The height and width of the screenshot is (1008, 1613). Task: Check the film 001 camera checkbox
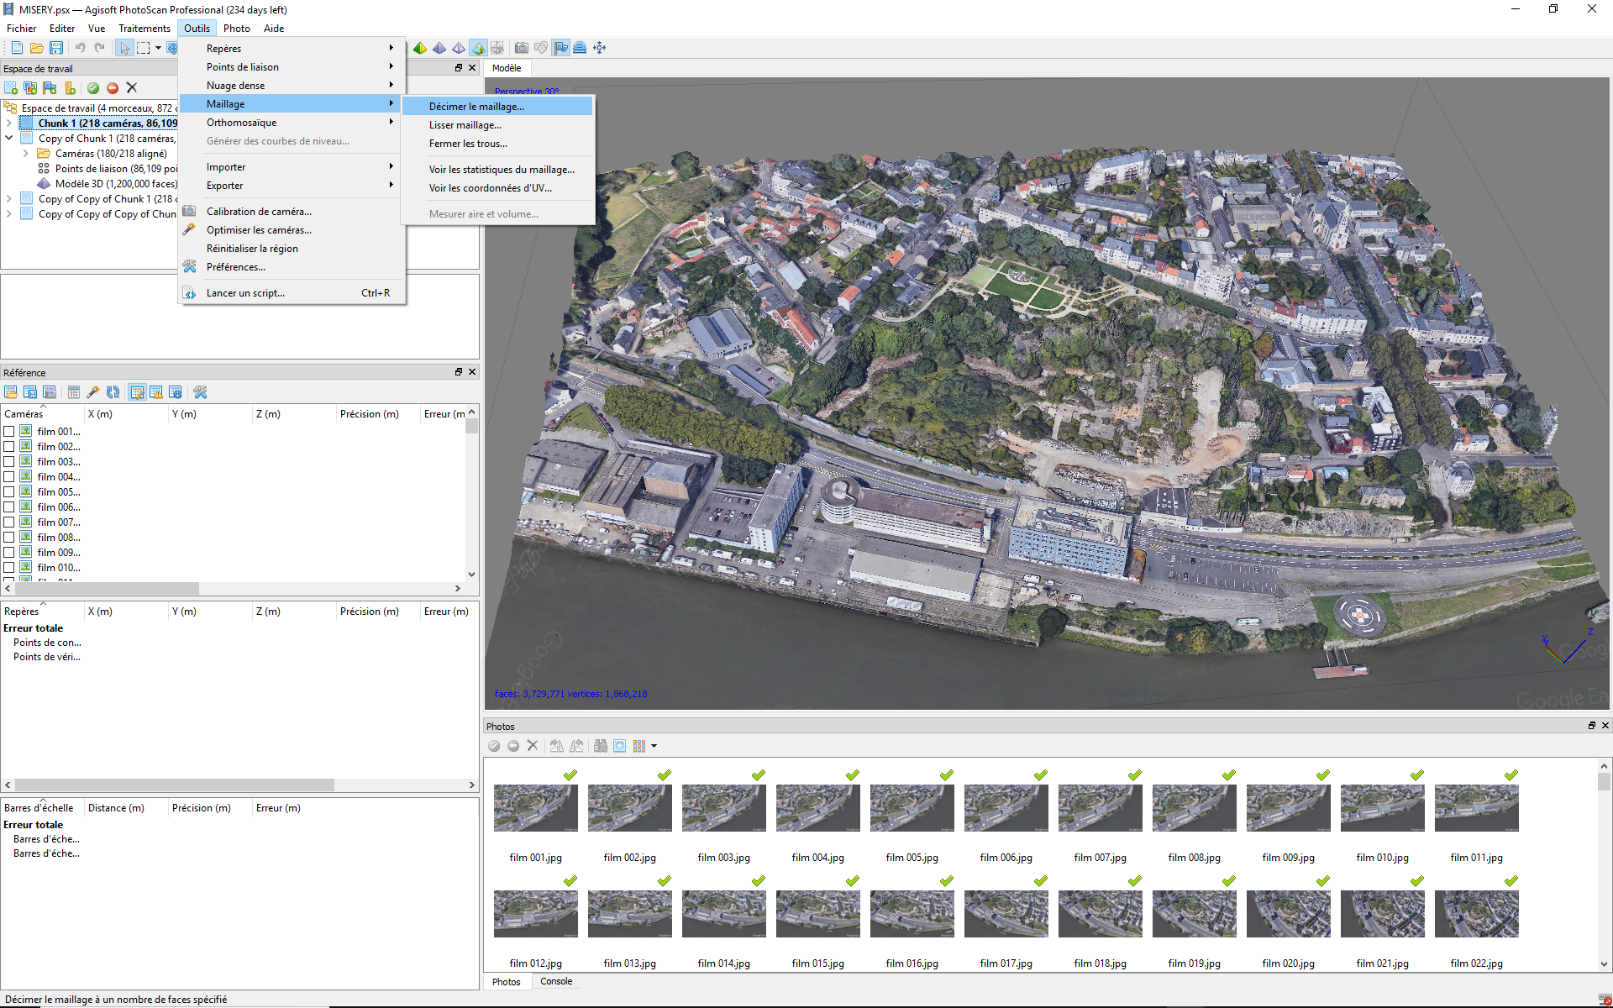click(x=9, y=432)
